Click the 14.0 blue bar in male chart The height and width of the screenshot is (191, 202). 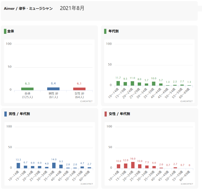(54, 165)
